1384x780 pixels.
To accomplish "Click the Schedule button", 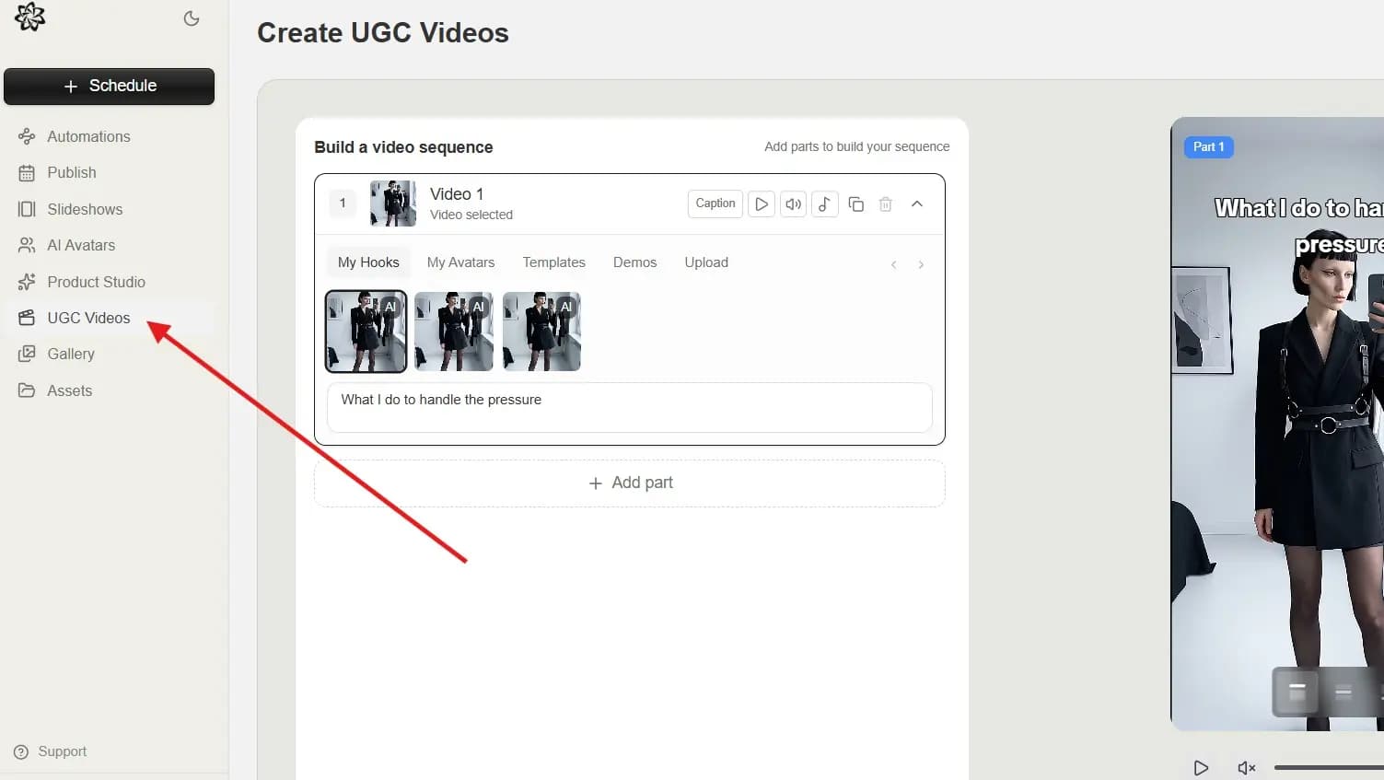I will coord(110,86).
